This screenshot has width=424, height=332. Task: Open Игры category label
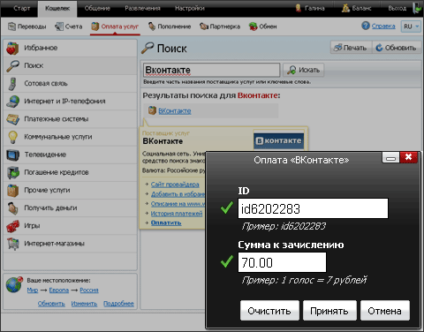[32, 226]
